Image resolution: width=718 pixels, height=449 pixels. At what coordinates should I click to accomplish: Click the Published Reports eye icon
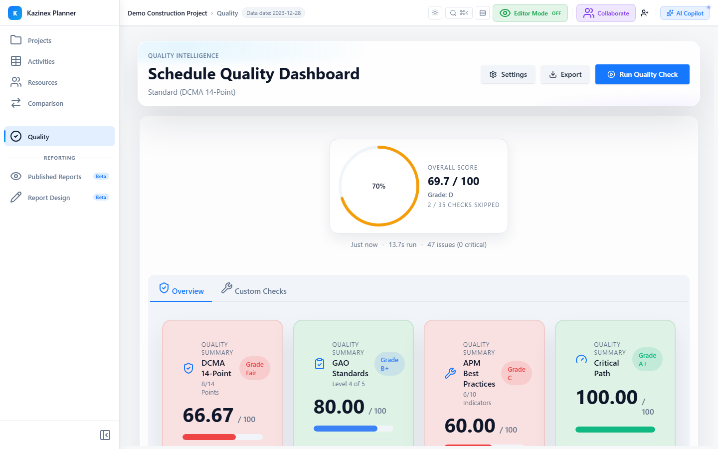[16, 176]
